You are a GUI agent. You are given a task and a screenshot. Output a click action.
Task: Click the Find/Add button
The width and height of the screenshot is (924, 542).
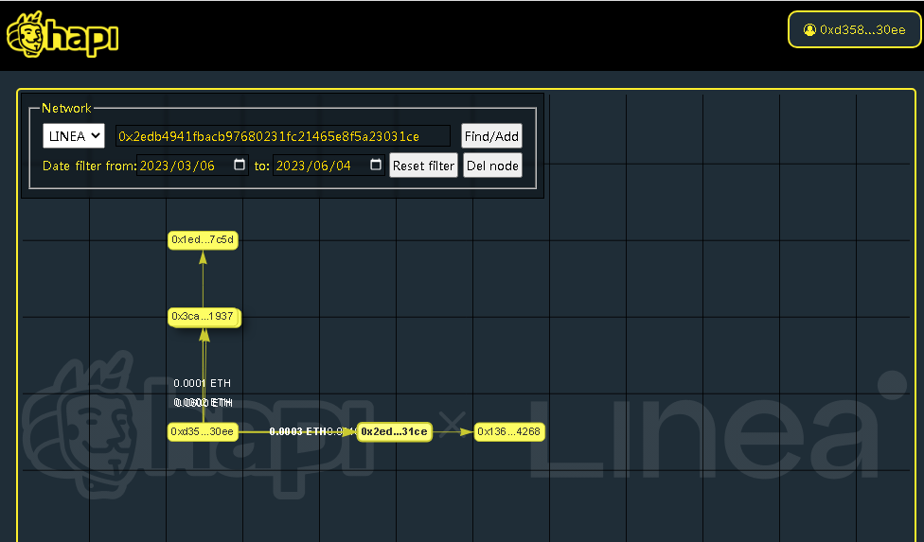pos(491,136)
